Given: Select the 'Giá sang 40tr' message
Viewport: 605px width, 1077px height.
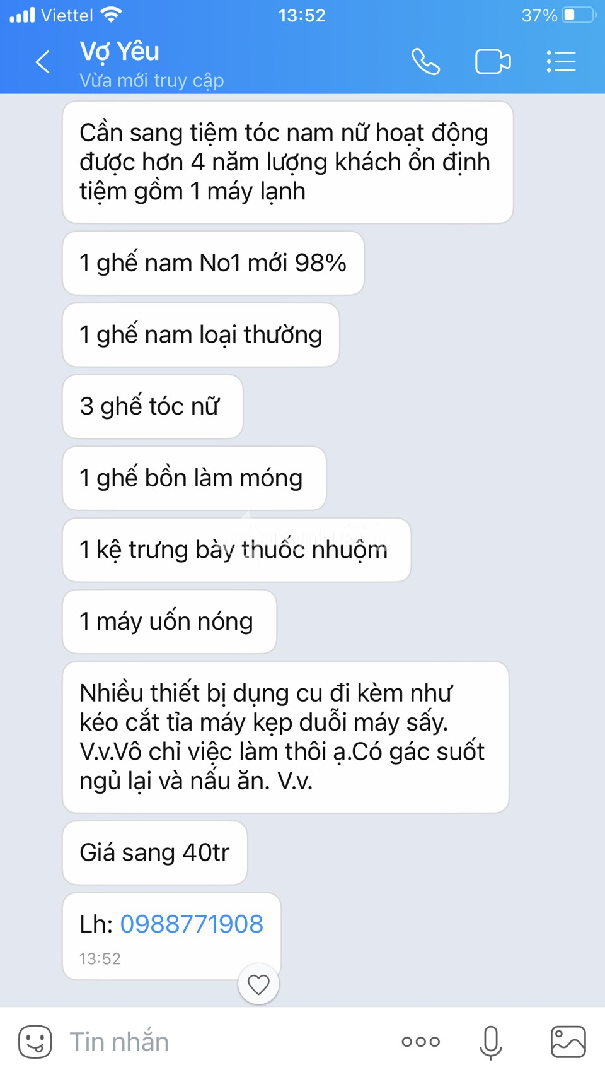Looking at the screenshot, I should 155,852.
